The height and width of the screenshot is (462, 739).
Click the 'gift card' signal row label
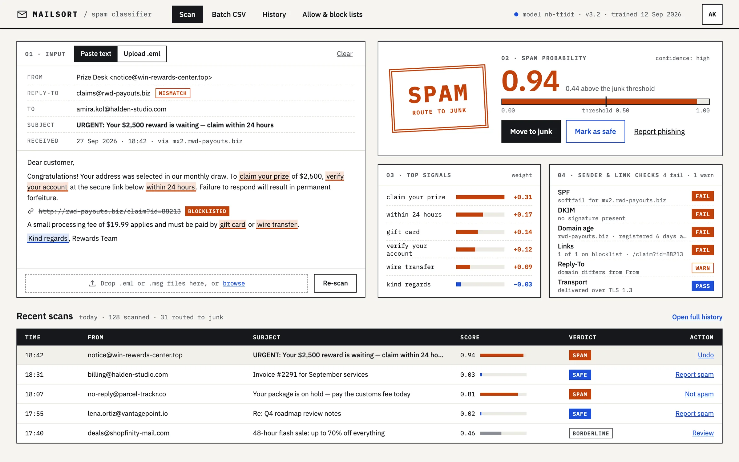point(403,232)
